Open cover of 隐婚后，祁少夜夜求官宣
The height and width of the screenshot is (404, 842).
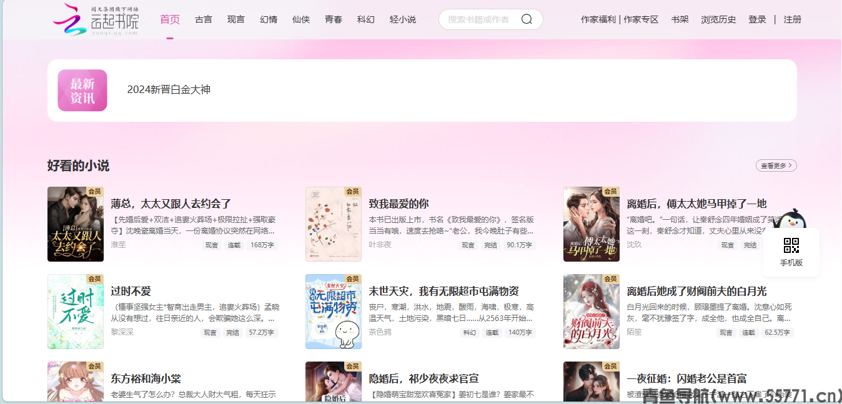[x=334, y=382]
